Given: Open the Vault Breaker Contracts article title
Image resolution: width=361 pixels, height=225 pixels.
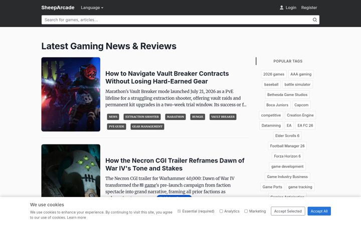Looking at the screenshot, I should pyautogui.click(x=167, y=77).
